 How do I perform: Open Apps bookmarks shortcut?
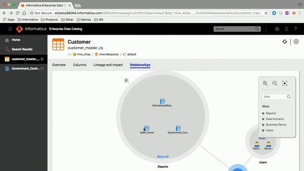coord(9,19)
